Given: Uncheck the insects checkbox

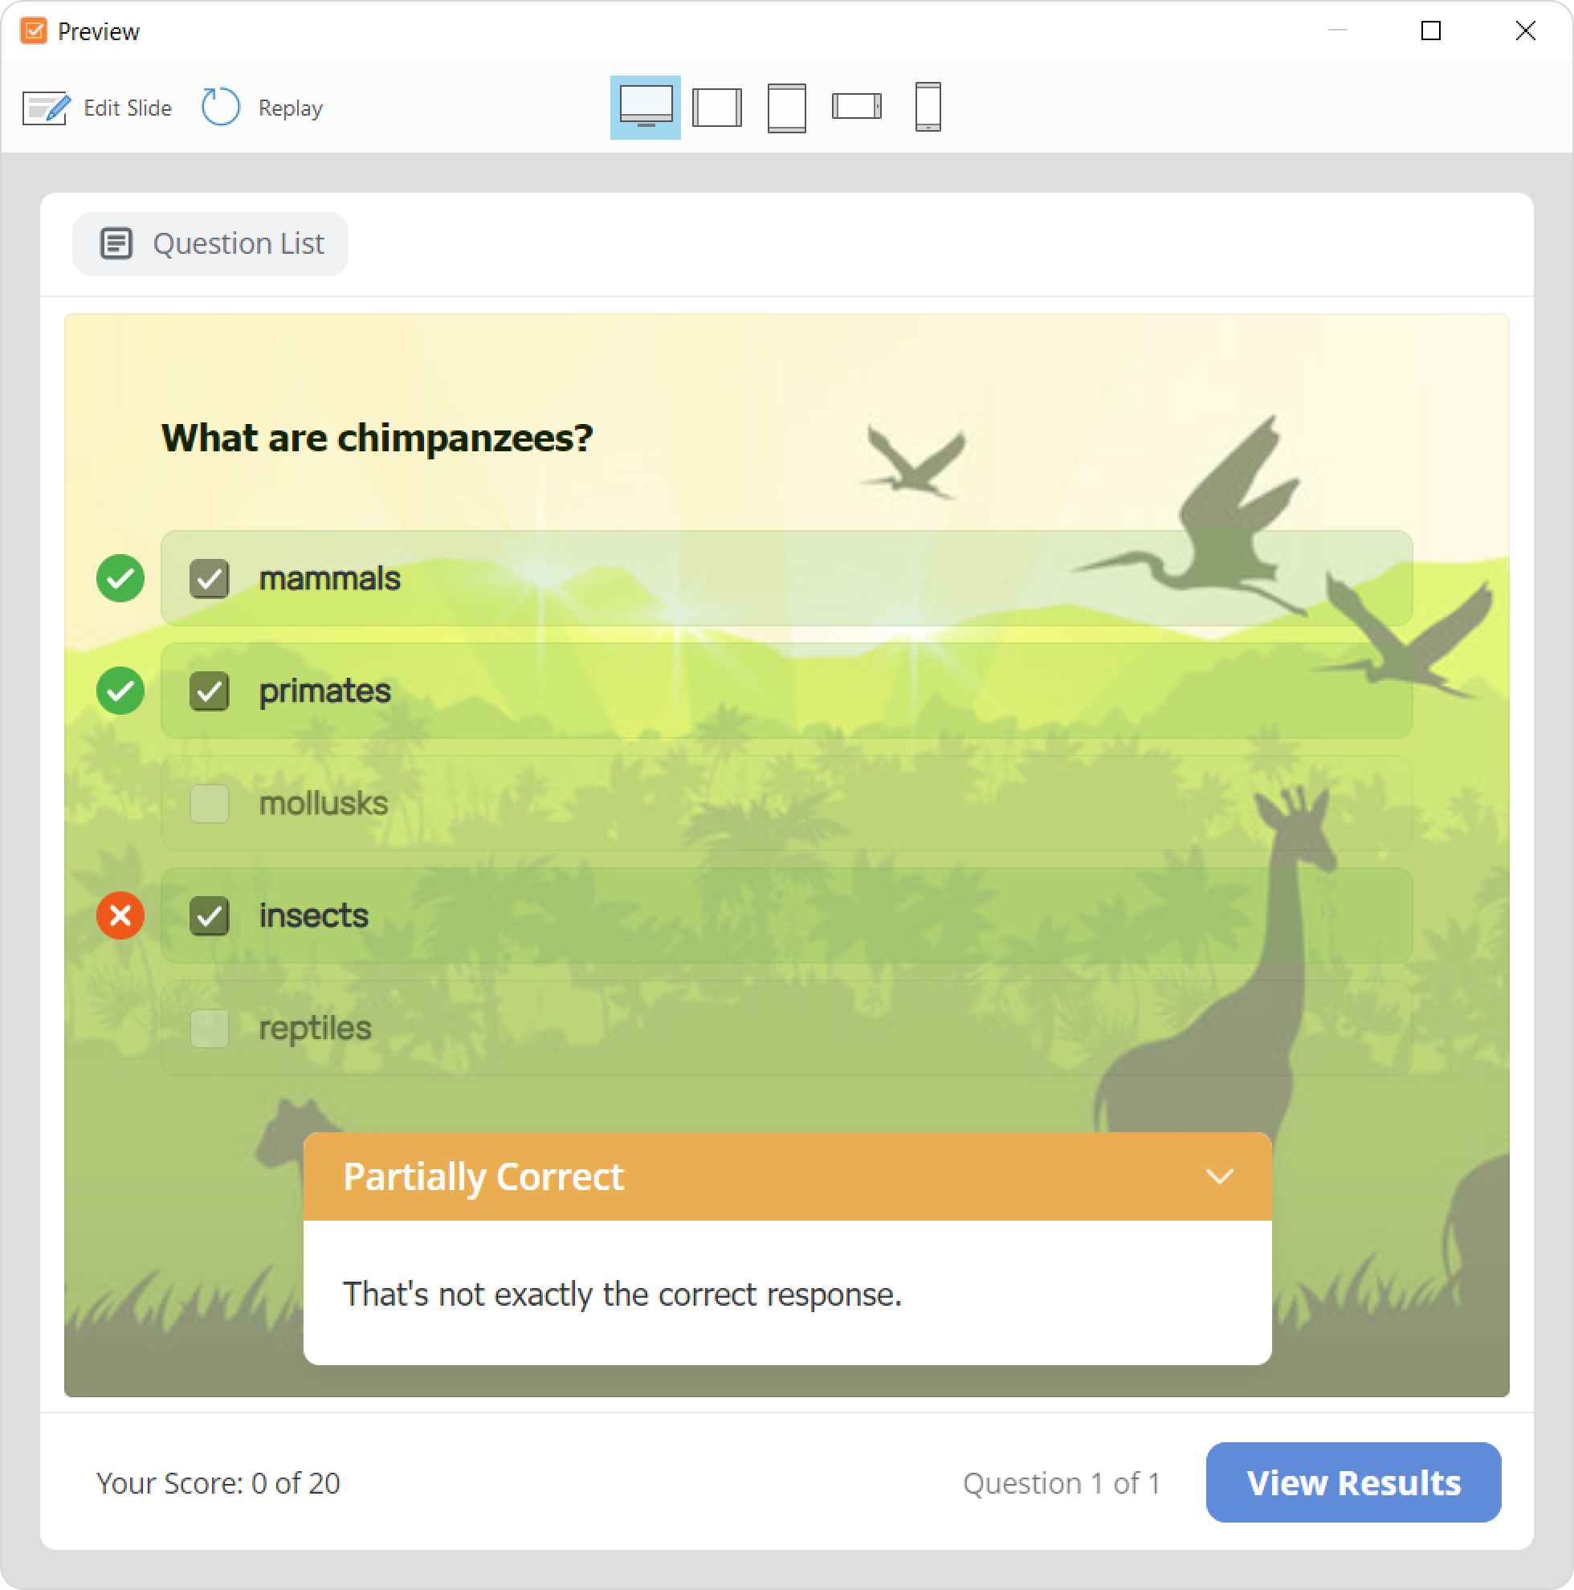Looking at the screenshot, I should (209, 916).
